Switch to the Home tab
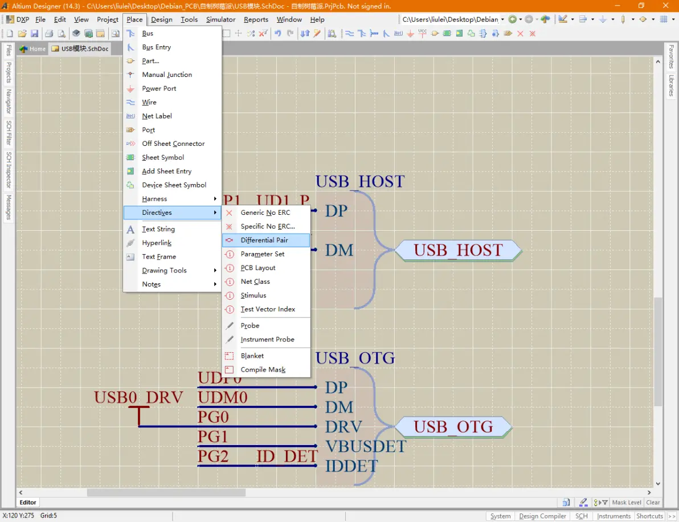Screen dimensions: 679x522 tap(32, 48)
